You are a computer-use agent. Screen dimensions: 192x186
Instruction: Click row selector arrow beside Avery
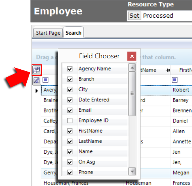(x=36, y=91)
